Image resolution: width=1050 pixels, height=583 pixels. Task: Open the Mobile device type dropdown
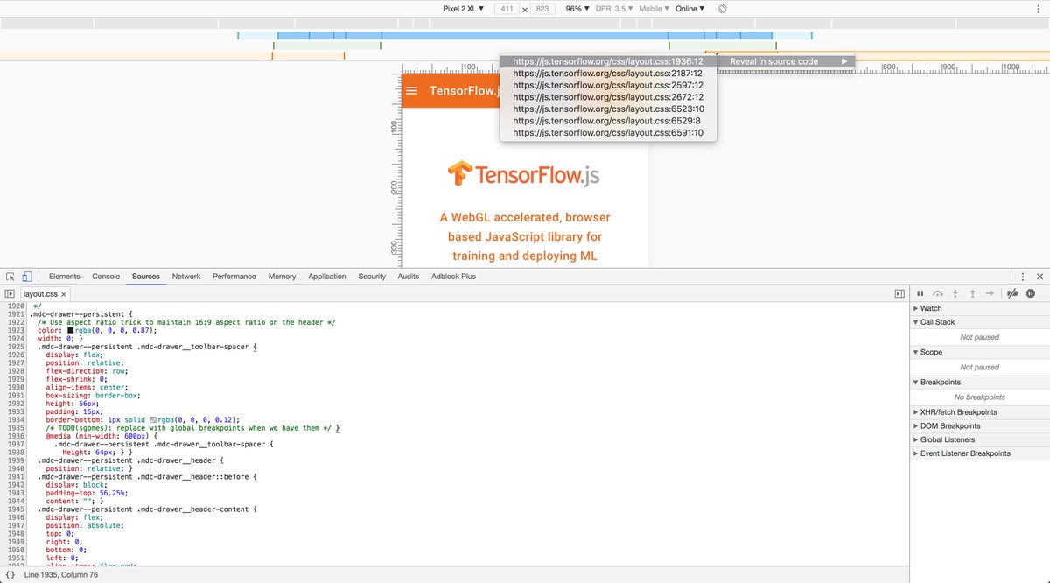[x=654, y=9]
